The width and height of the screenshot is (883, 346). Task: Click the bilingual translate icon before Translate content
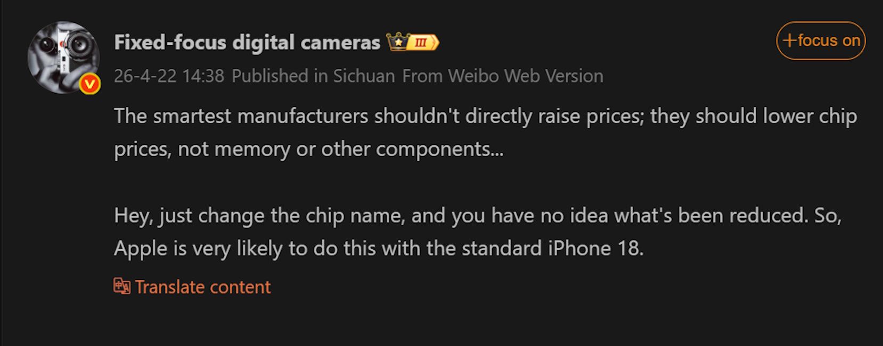(x=121, y=286)
